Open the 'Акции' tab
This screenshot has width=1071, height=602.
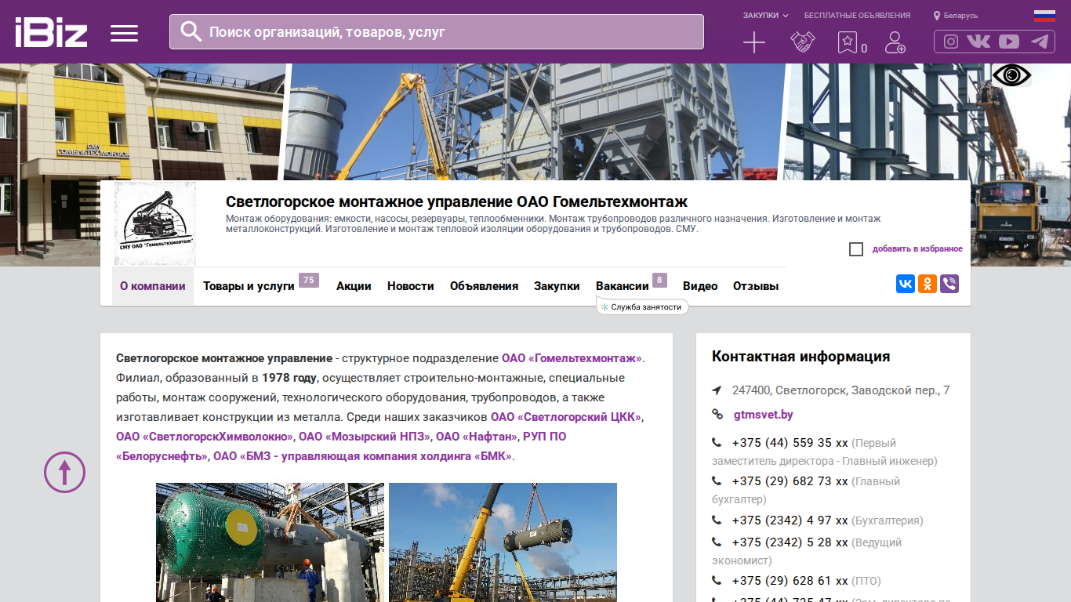[354, 286]
